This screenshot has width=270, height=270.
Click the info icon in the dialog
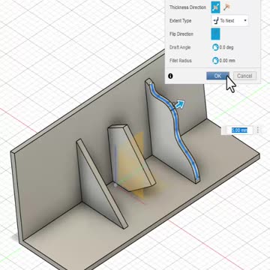(x=170, y=76)
